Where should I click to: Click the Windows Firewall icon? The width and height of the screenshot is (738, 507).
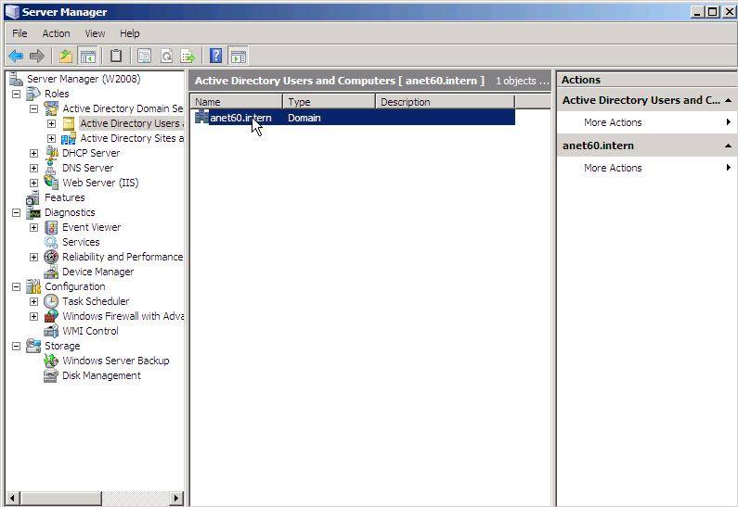click(x=51, y=316)
